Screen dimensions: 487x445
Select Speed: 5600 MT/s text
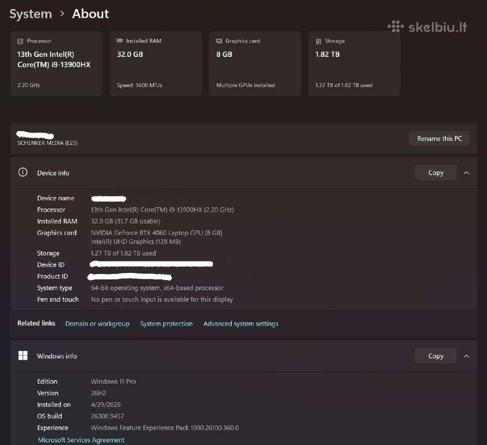(x=139, y=85)
